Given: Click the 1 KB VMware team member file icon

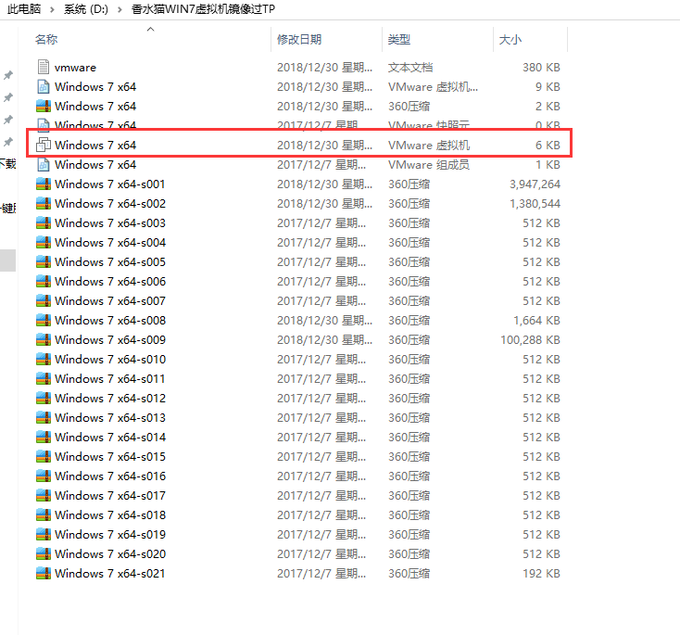Looking at the screenshot, I should [43, 165].
